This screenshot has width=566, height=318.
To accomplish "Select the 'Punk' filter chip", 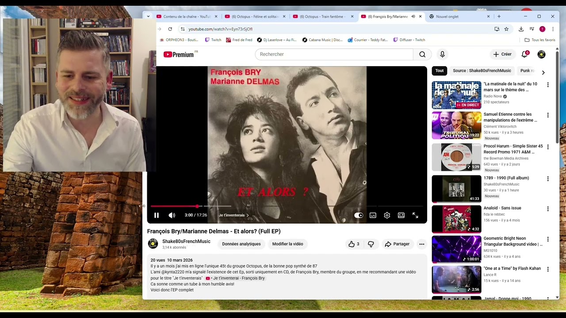I will click(527, 71).
